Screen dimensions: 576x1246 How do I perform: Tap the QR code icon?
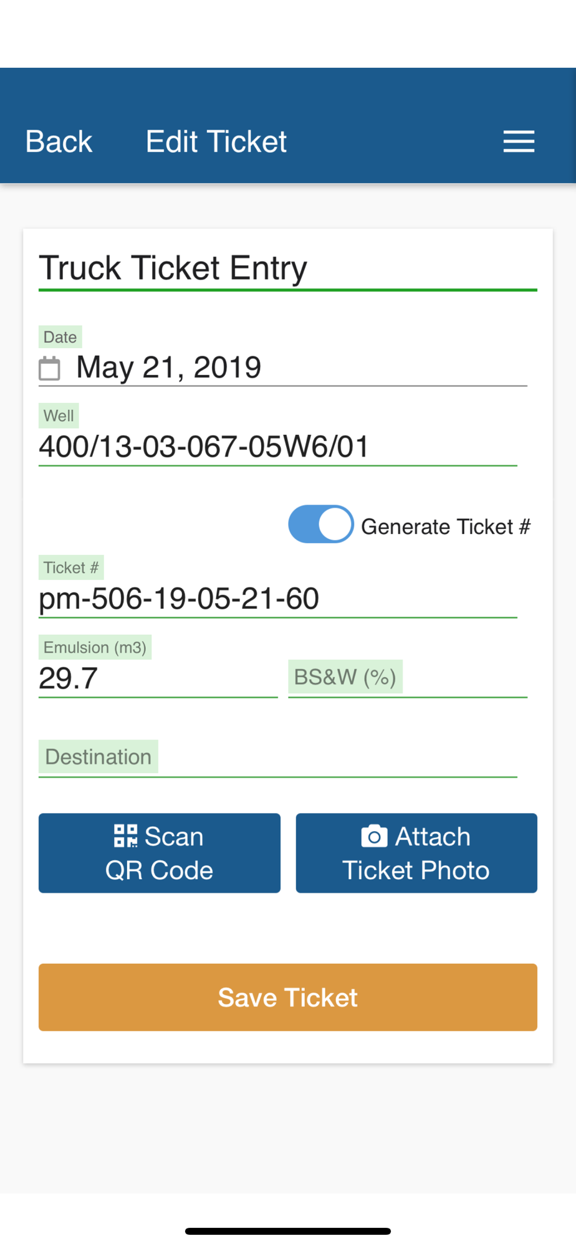(125, 836)
